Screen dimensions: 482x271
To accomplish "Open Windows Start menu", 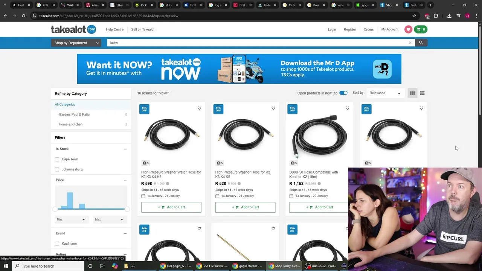I will [x=6, y=266].
